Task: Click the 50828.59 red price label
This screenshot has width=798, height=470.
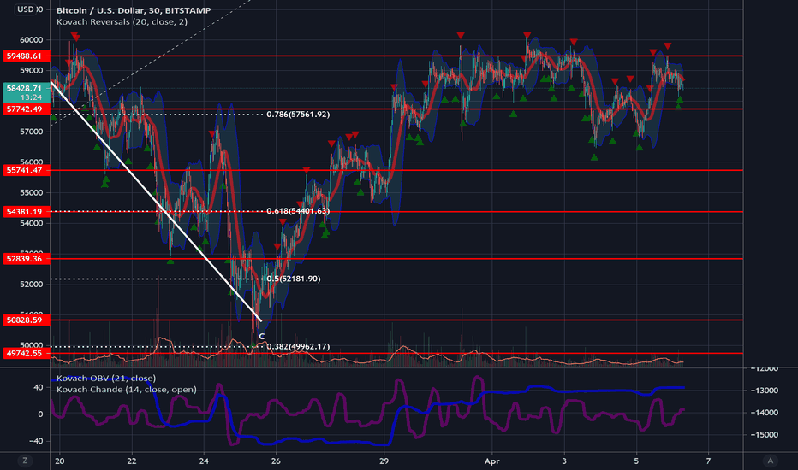Action: 27,320
